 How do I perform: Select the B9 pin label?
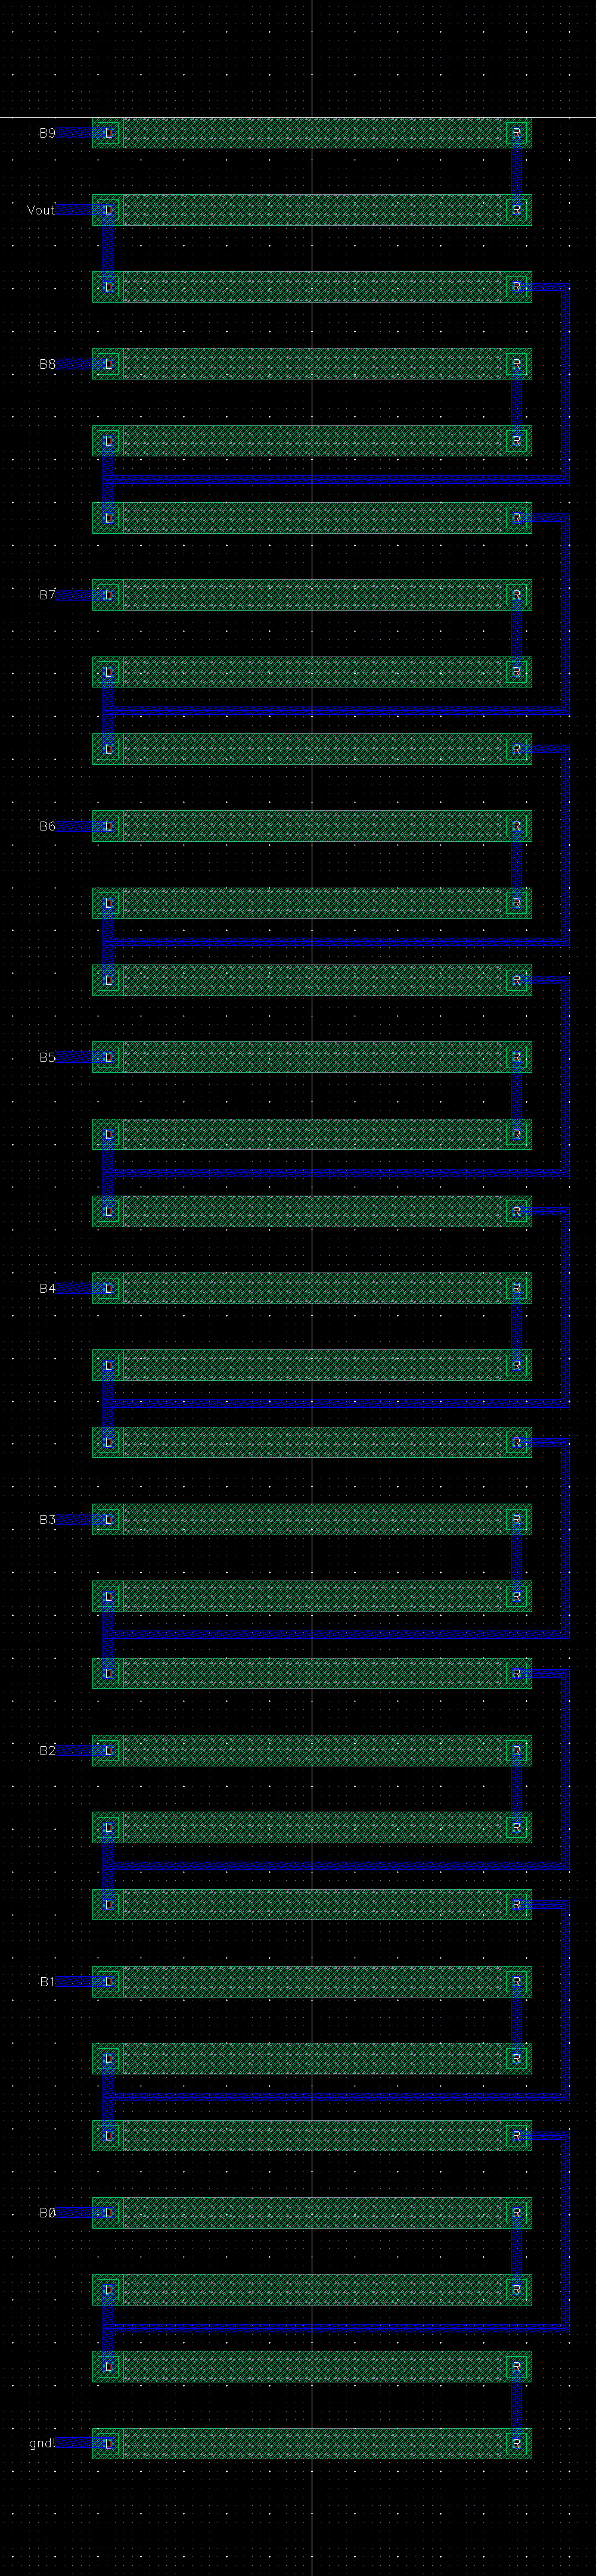47,133
